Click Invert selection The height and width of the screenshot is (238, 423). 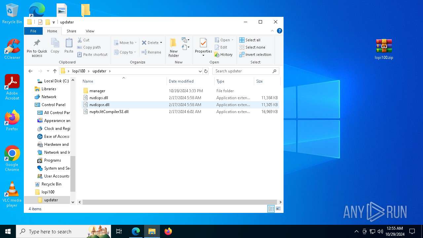point(255,55)
